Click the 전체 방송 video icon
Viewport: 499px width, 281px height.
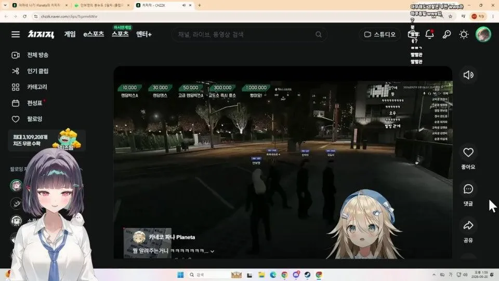point(16,55)
